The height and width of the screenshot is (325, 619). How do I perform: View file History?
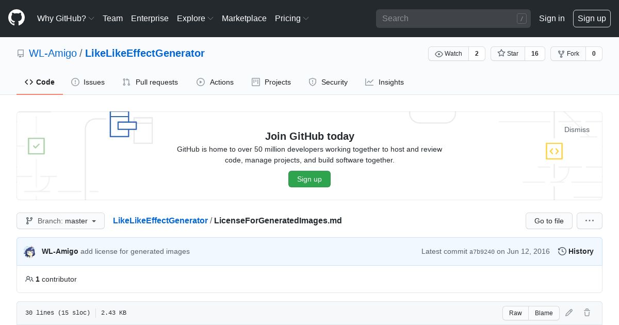(x=576, y=251)
